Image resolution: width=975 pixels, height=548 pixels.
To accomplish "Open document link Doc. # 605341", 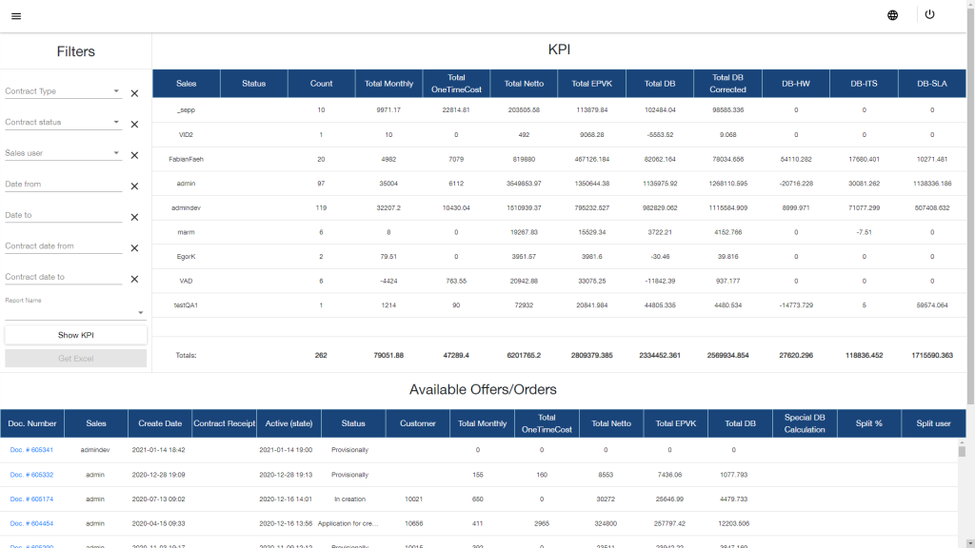I will tap(31, 450).
